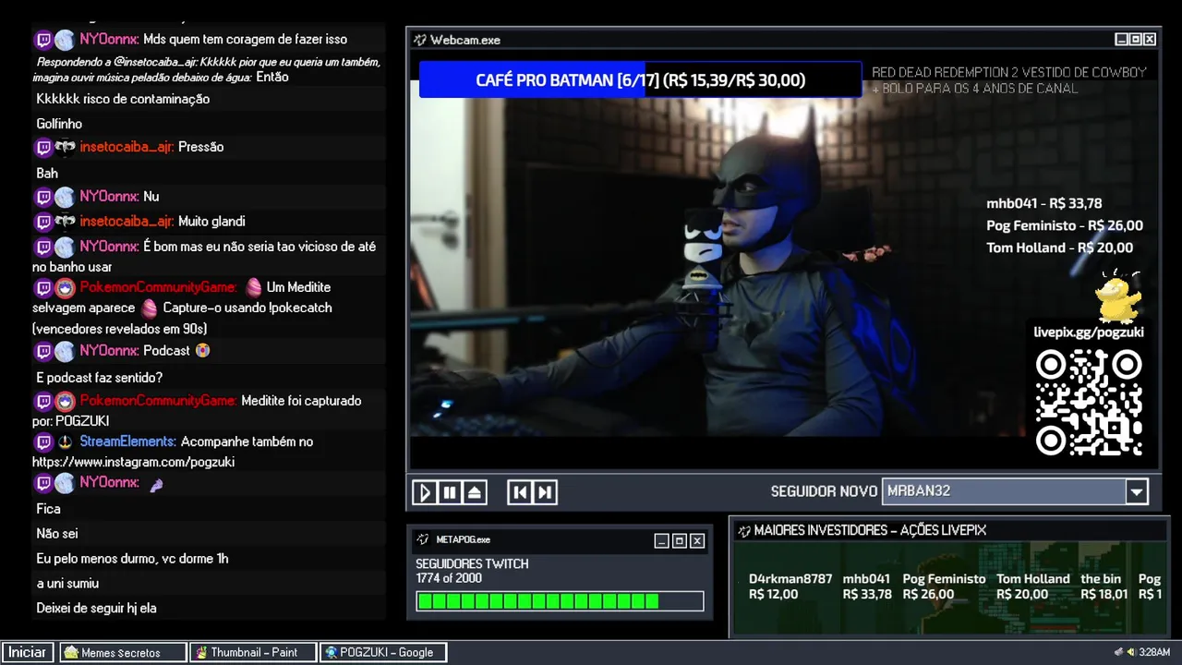Click the 'Golfinho' chat message
Image resolution: width=1182 pixels, height=665 pixels.
59,124
